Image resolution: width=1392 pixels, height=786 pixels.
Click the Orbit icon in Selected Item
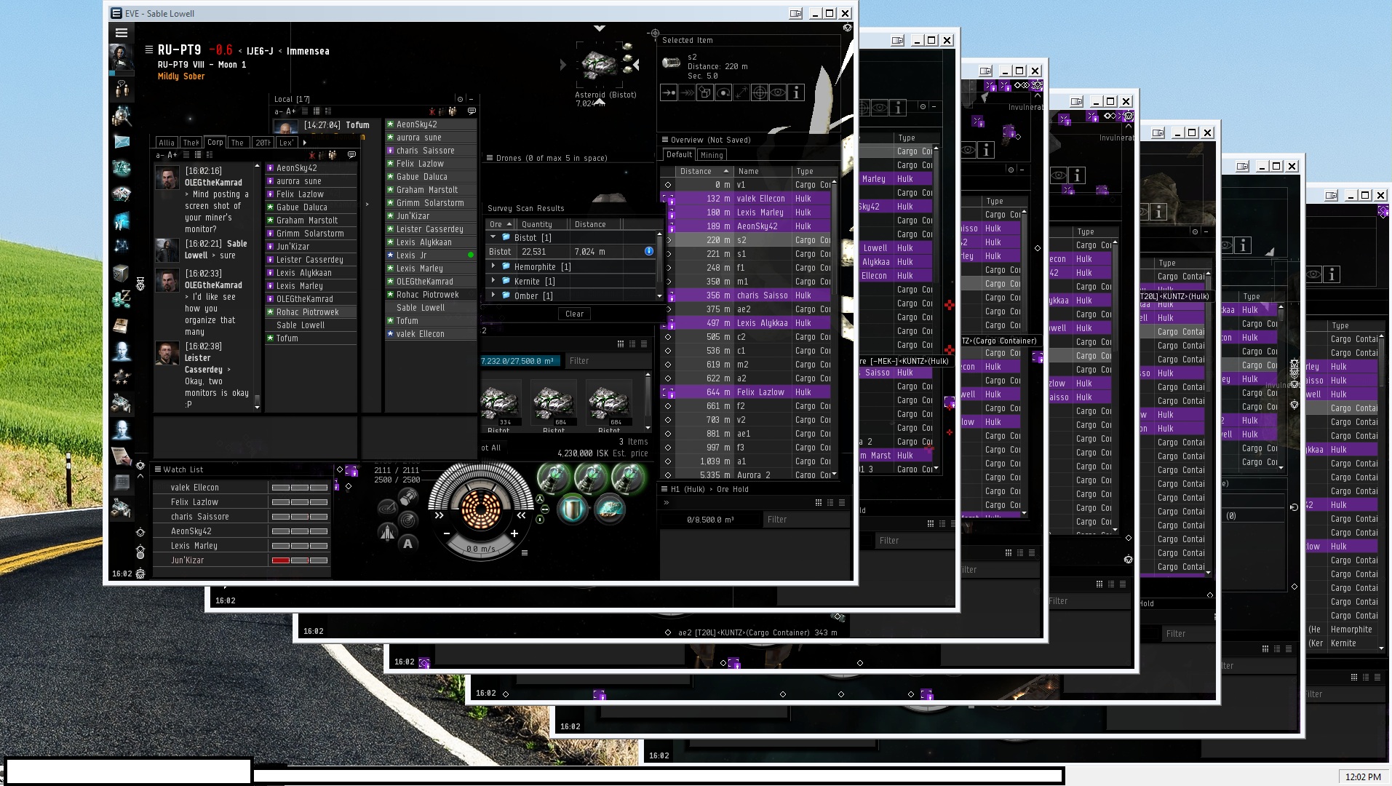point(723,92)
